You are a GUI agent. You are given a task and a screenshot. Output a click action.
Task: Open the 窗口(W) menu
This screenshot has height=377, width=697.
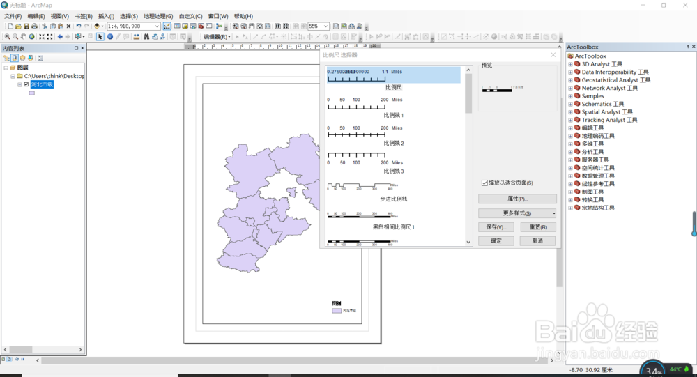pyautogui.click(x=218, y=16)
